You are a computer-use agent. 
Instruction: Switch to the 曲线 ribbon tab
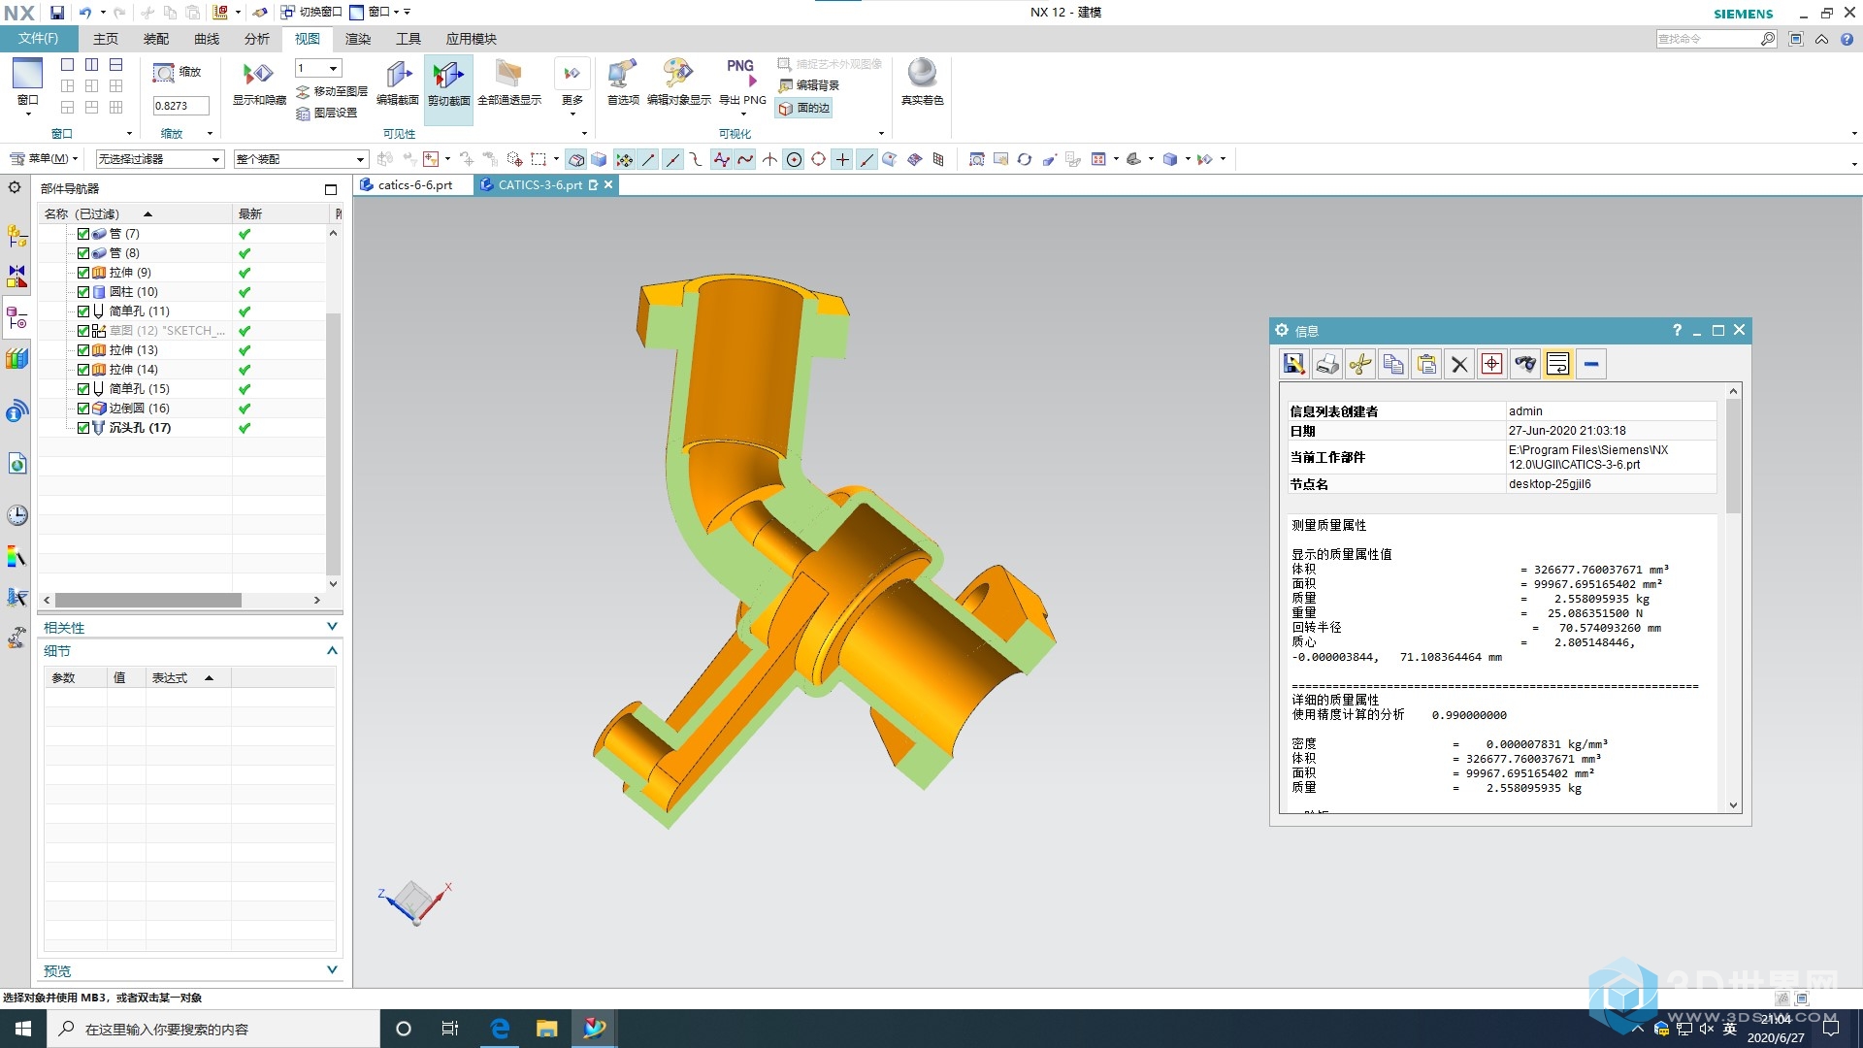[x=207, y=39]
